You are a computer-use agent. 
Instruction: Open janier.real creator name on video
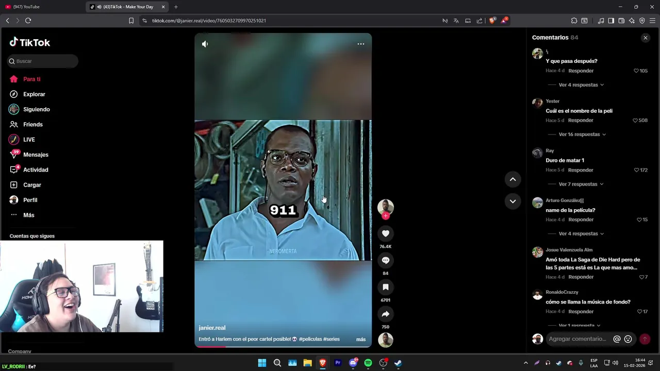click(212, 328)
